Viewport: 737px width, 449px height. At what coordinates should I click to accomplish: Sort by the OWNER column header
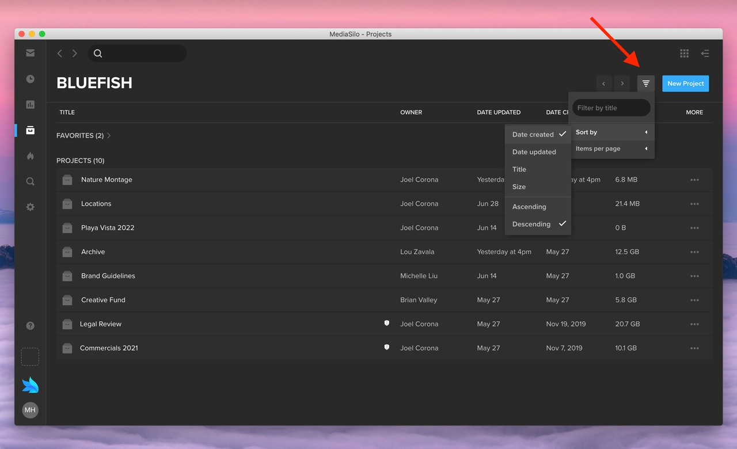pos(411,112)
